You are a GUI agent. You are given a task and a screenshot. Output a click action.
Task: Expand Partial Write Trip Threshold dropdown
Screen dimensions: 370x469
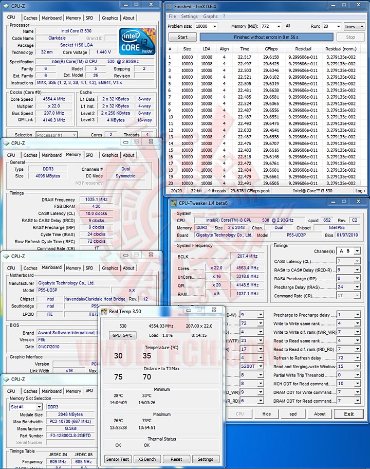tap(358, 375)
